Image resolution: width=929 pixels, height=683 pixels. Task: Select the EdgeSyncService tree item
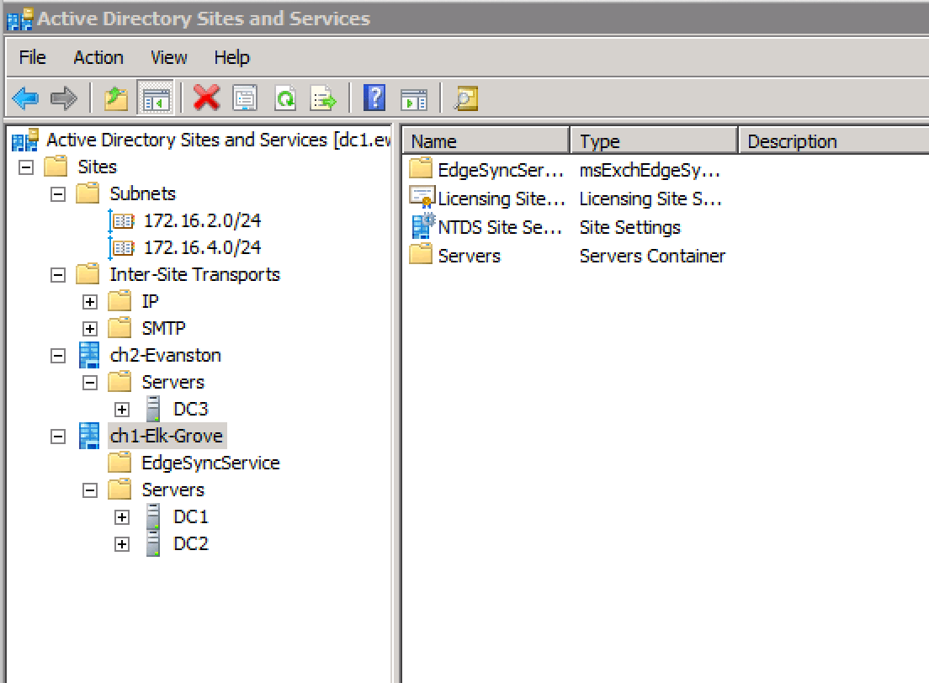click(210, 463)
